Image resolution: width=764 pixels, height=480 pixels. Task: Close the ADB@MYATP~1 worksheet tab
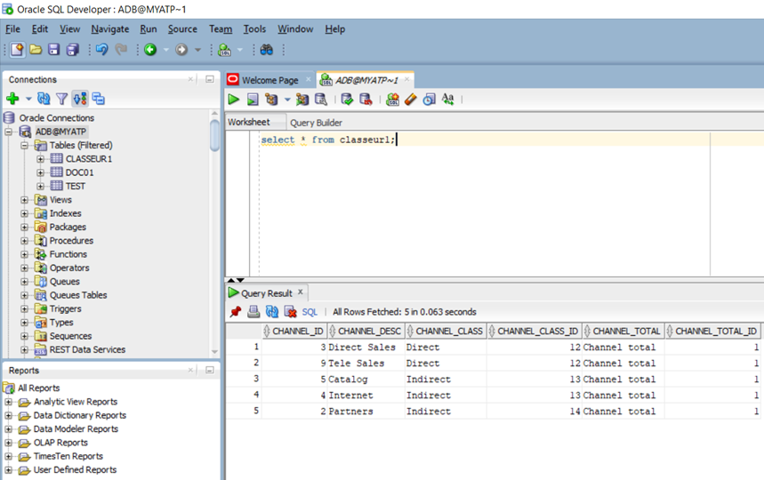[406, 79]
